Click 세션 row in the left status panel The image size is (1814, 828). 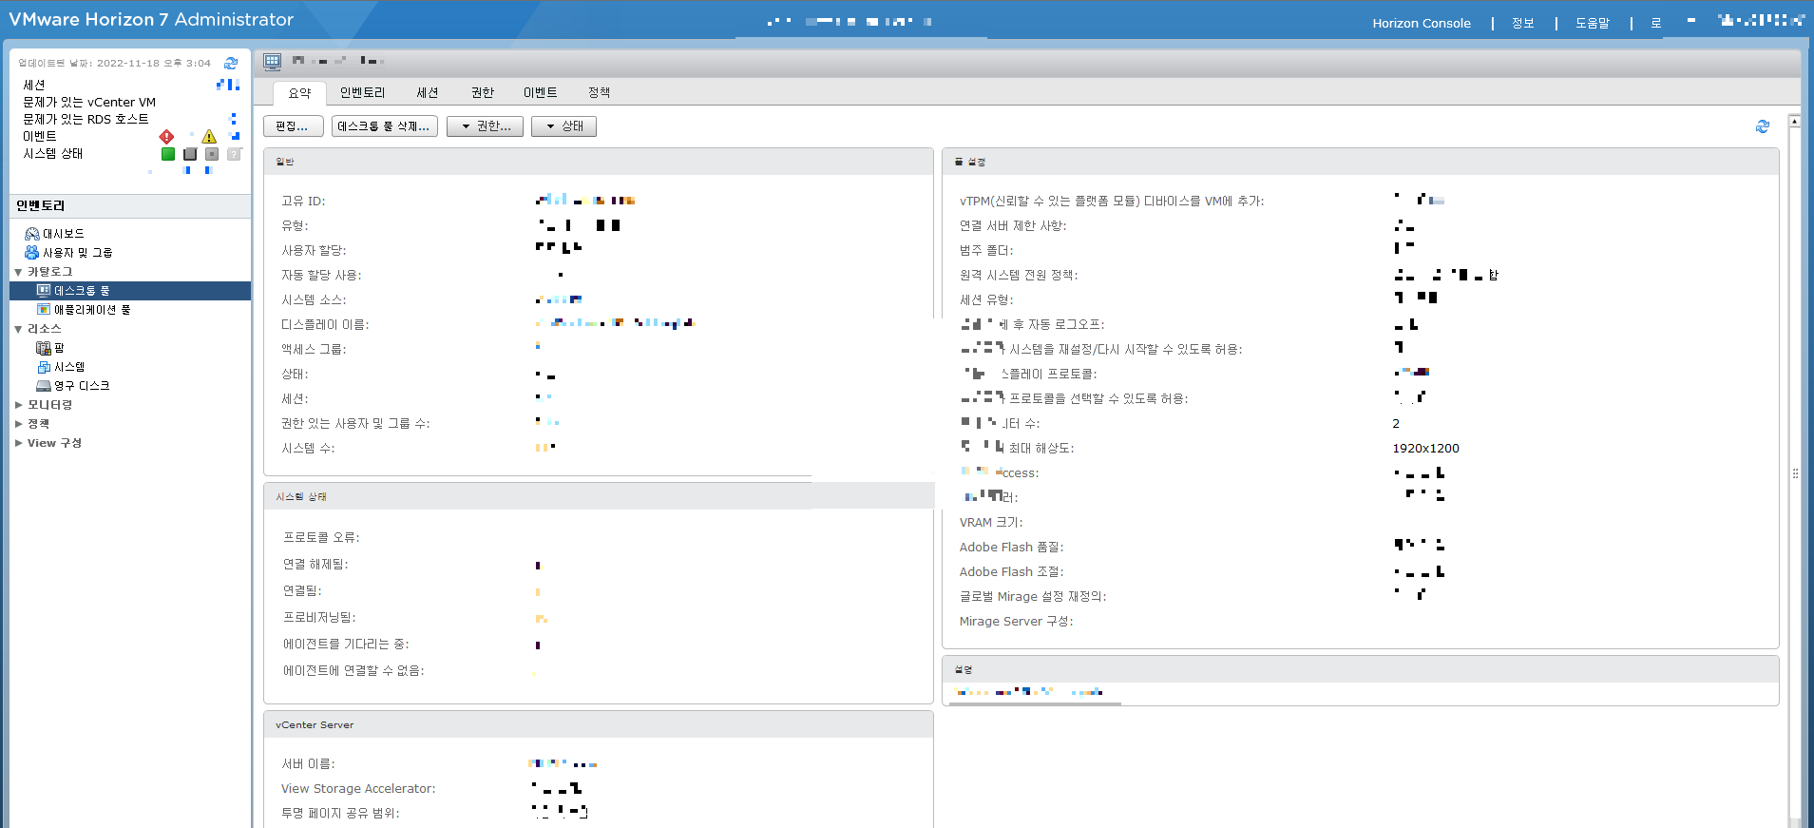pos(34,86)
